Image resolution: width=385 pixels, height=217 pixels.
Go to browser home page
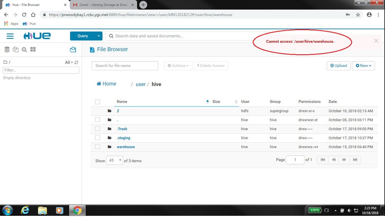tap(33, 15)
